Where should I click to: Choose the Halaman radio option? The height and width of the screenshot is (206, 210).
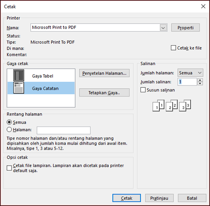[x=9, y=130]
